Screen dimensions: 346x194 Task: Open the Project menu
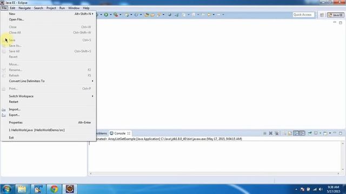(51, 8)
